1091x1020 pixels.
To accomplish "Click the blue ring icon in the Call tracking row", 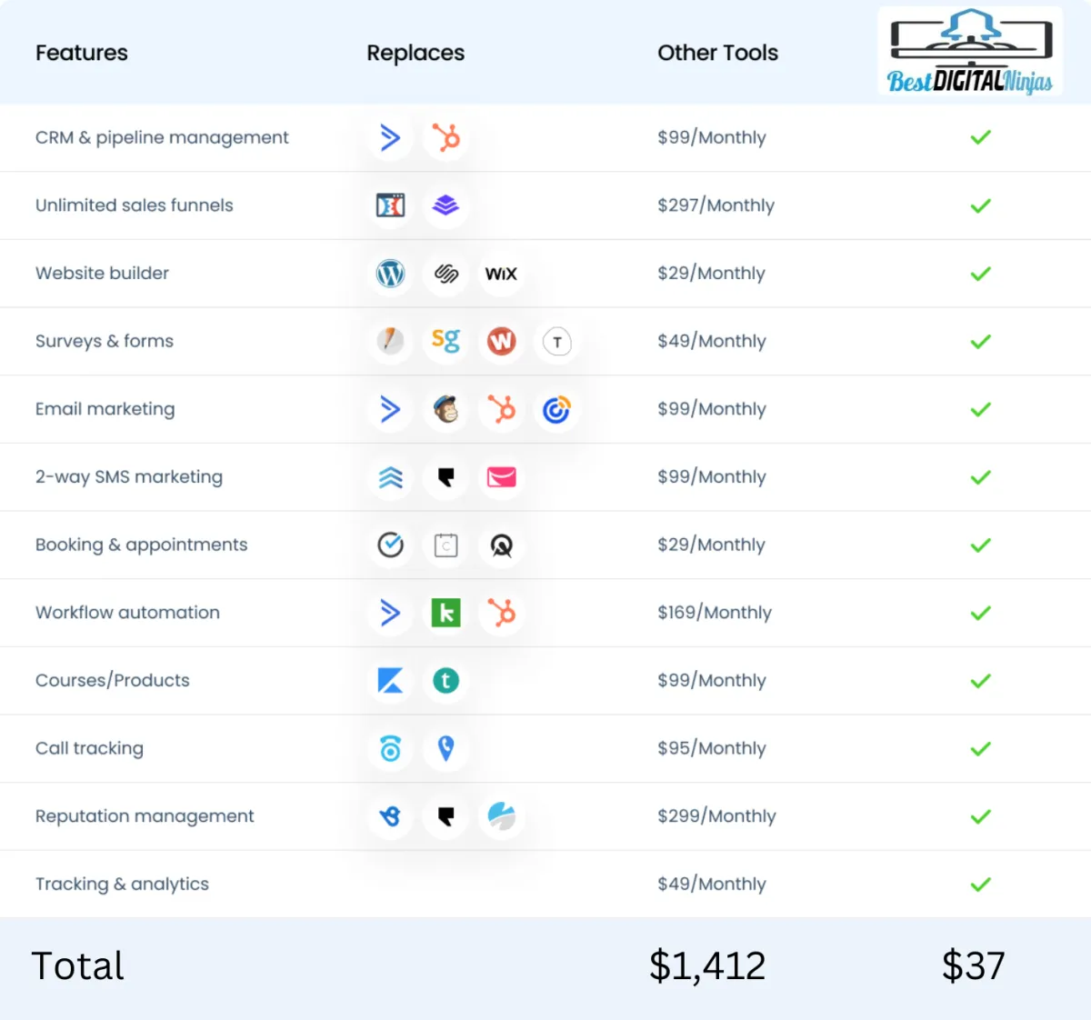I will pos(390,748).
